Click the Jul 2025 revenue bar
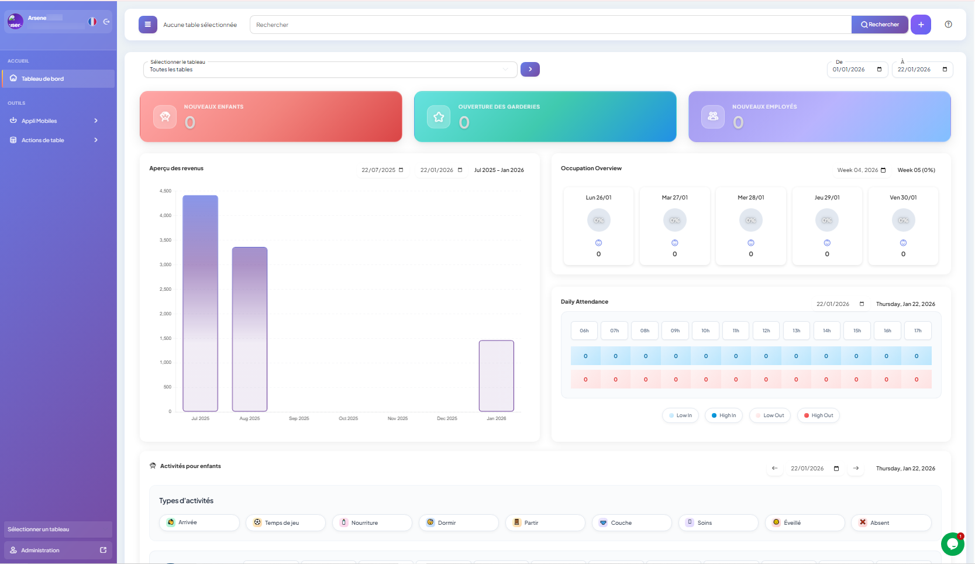This screenshot has width=975, height=564. point(200,303)
